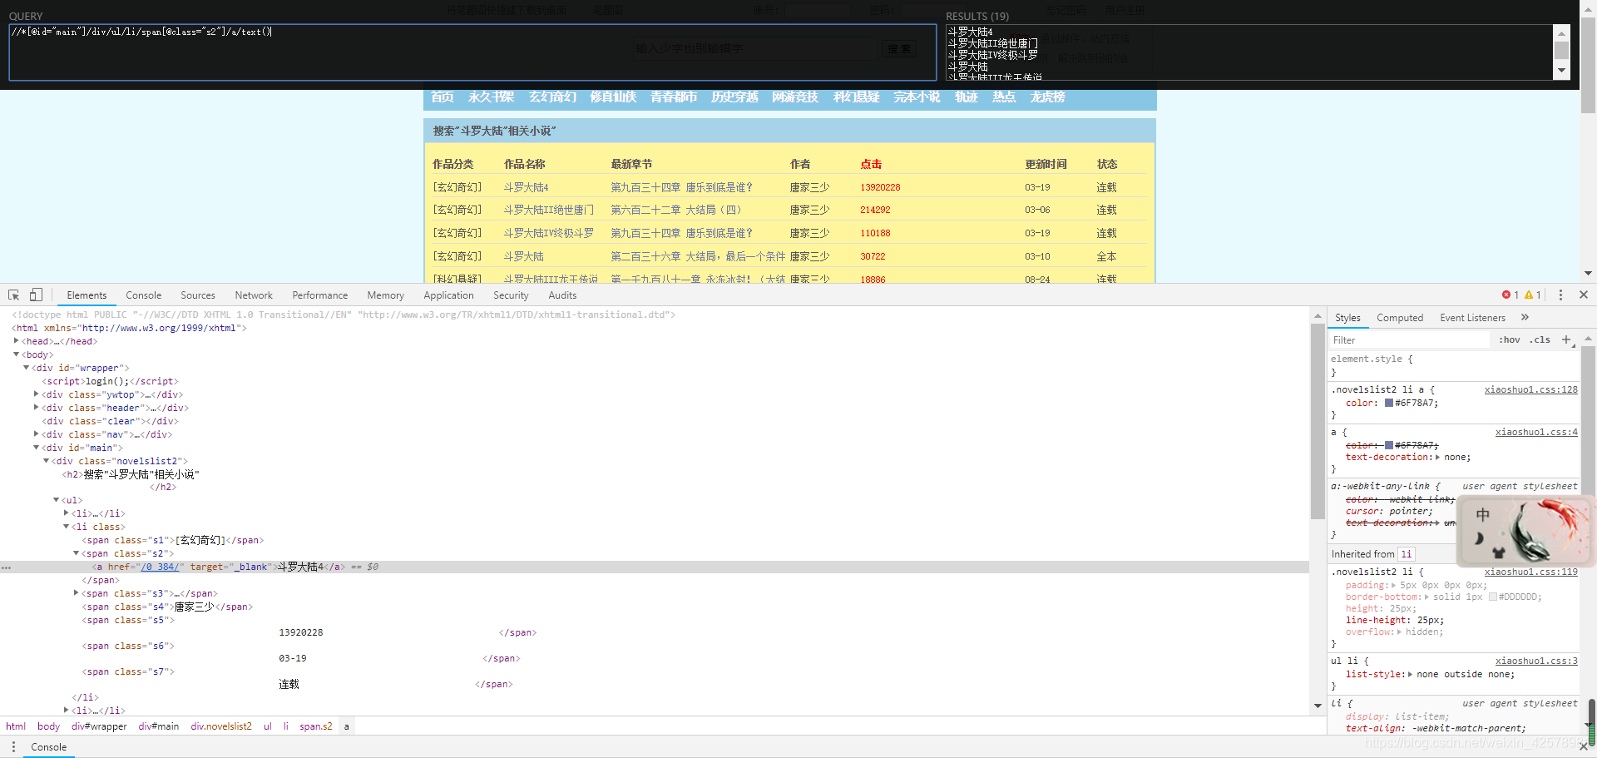Select div#main in the breadcrumb bar

(158, 726)
